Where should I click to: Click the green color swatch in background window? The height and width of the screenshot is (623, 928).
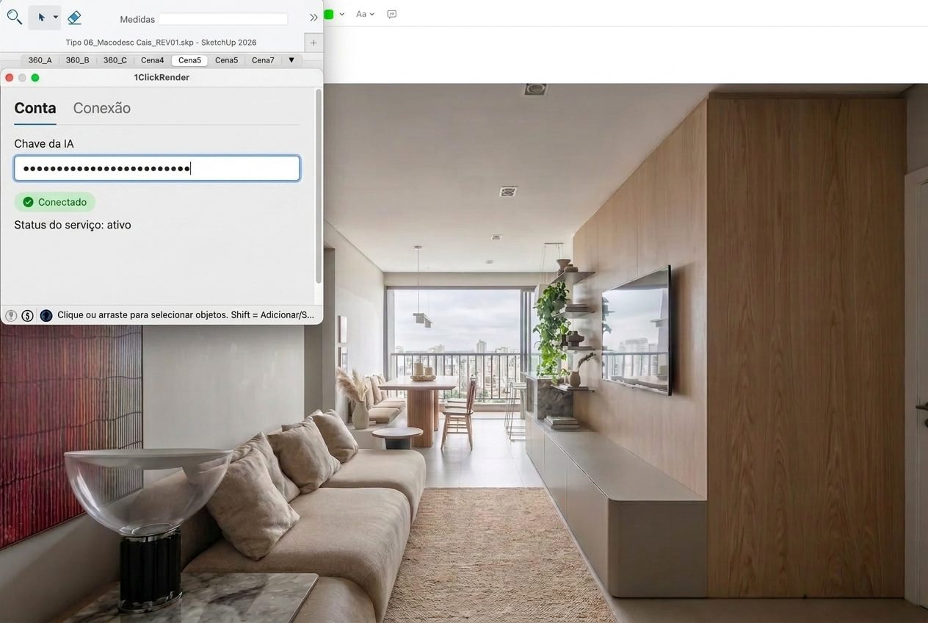click(329, 14)
